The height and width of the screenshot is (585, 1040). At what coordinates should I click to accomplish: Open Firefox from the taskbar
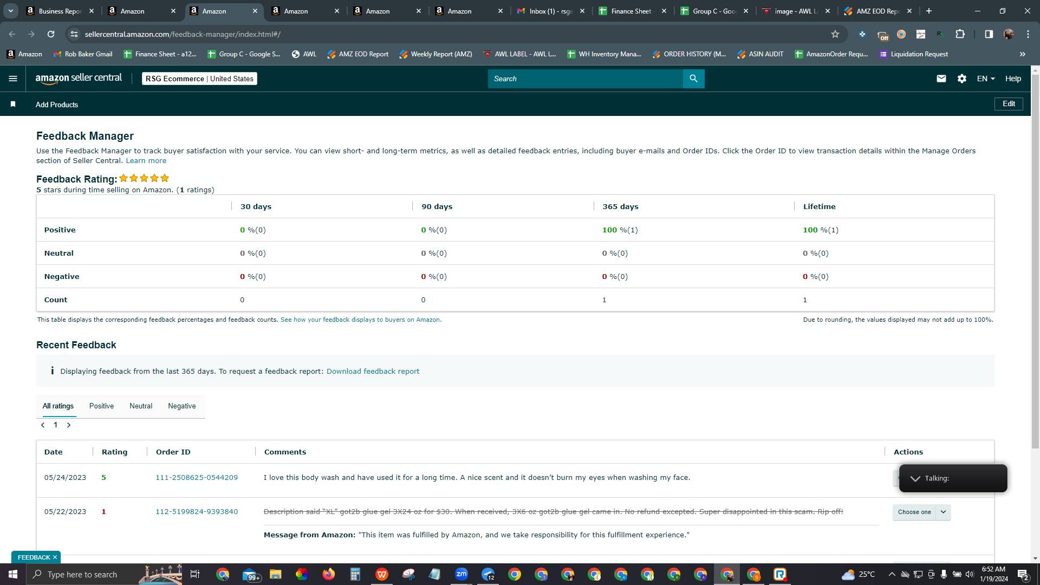(329, 574)
